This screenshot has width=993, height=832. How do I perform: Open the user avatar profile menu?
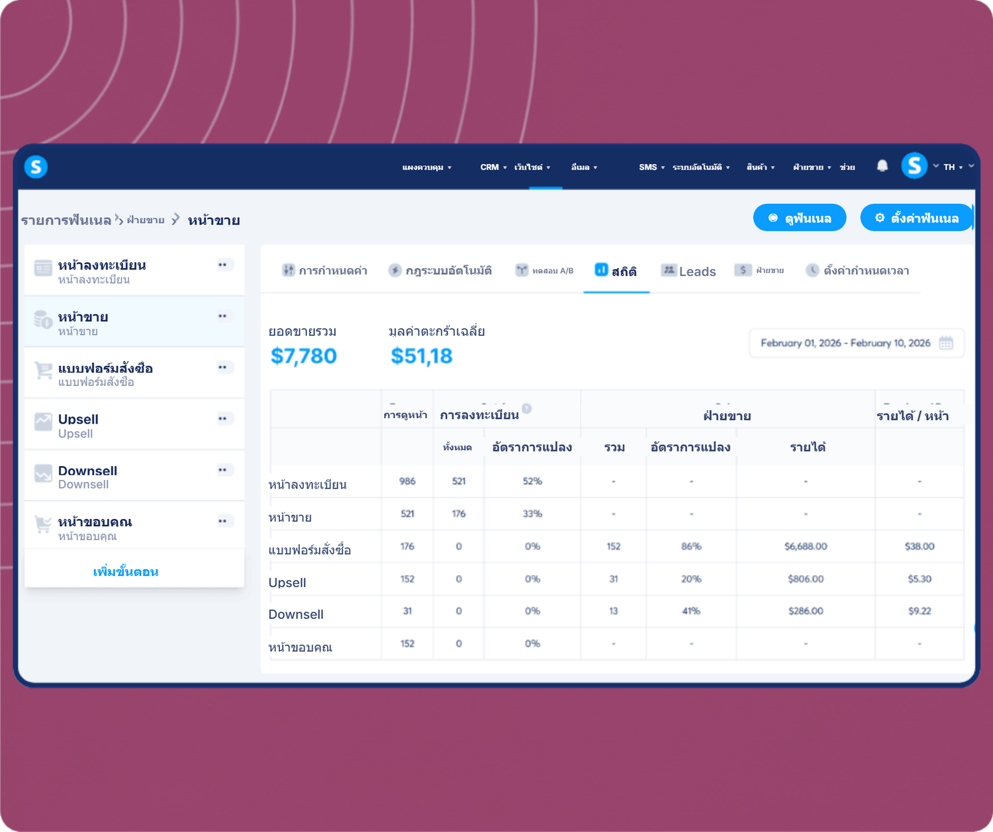(914, 165)
